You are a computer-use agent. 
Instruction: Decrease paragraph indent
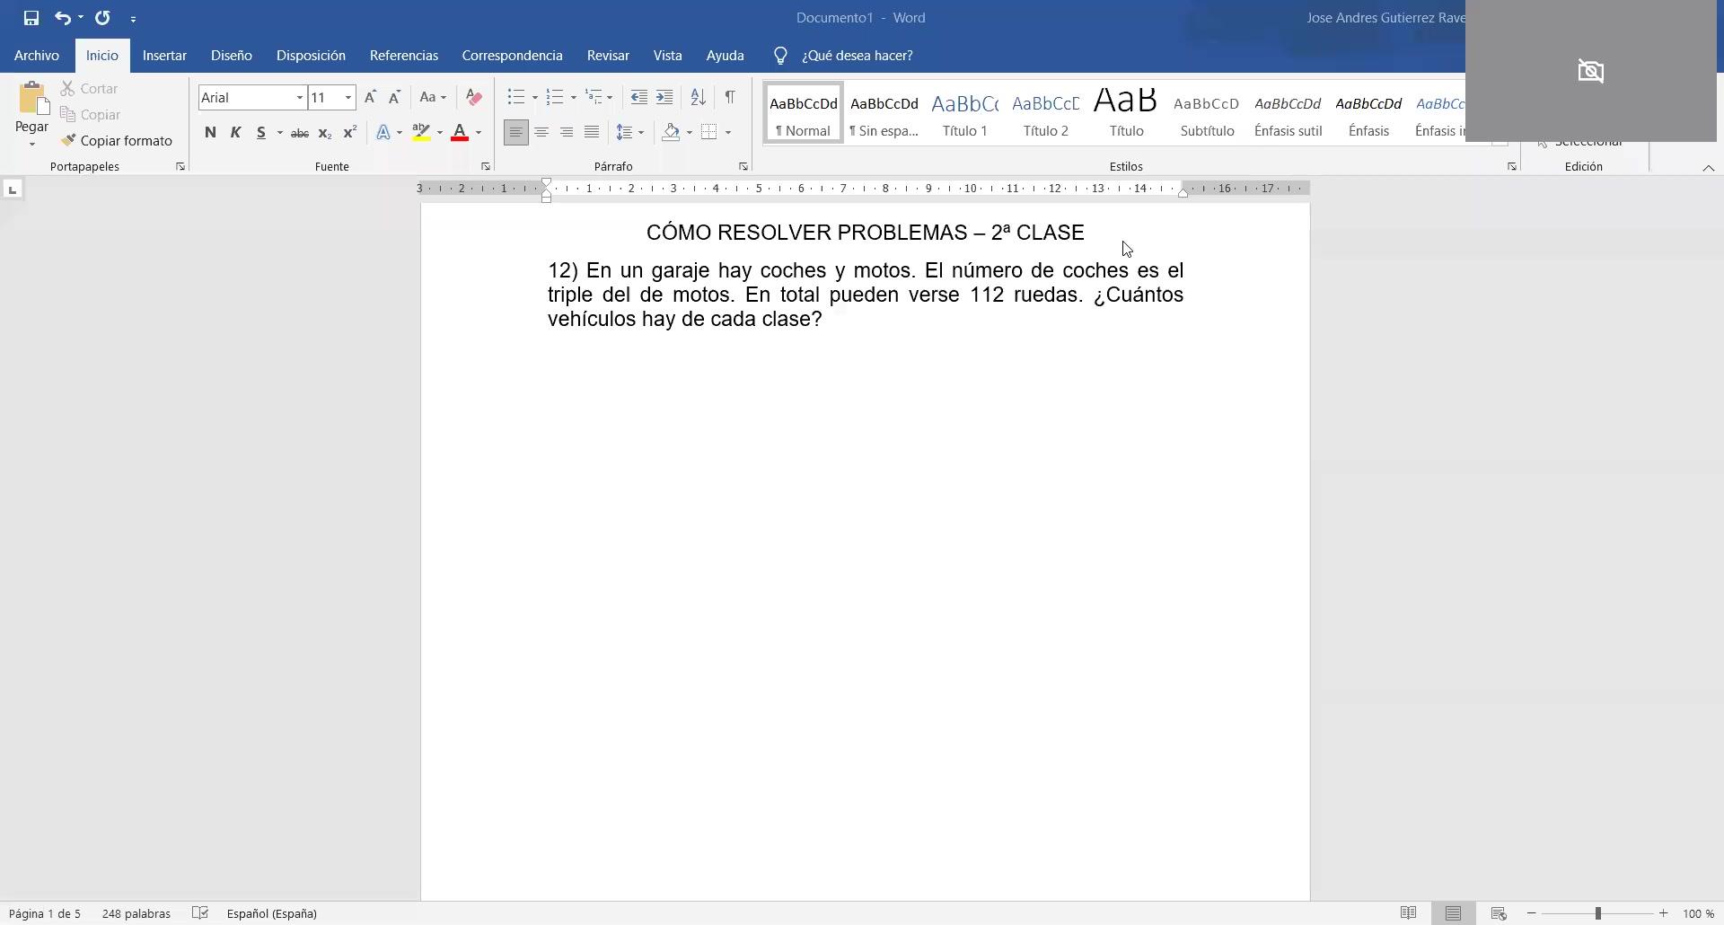639,97
